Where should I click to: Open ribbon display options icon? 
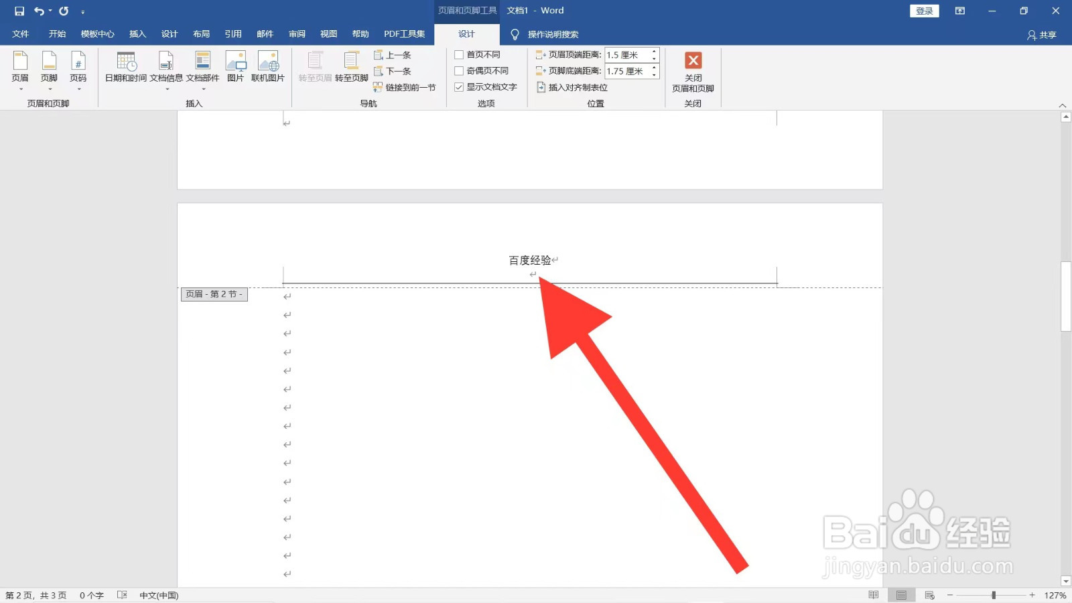(x=960, y=11)
